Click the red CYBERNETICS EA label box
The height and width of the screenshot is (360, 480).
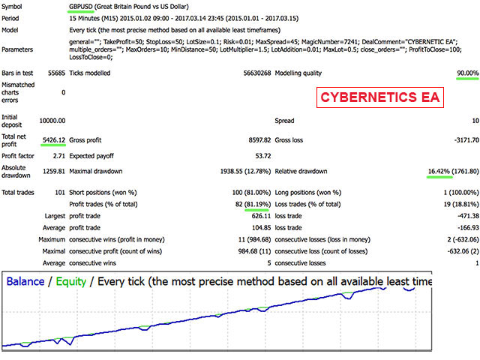click(379, 98)
